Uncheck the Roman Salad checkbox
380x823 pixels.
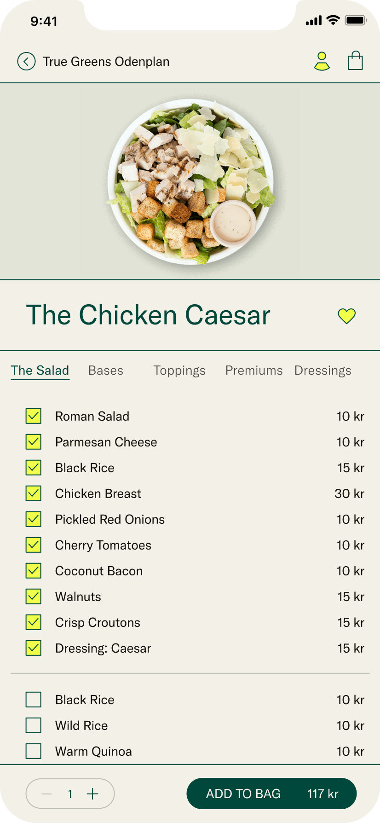[34, 416]
